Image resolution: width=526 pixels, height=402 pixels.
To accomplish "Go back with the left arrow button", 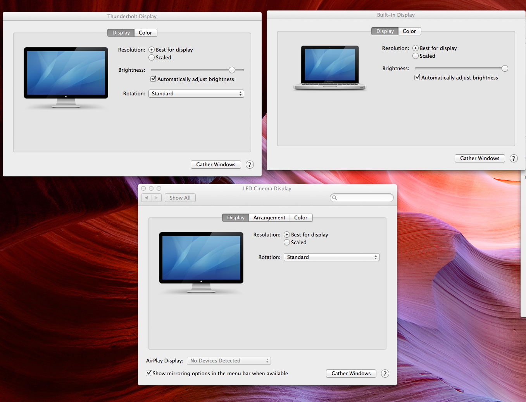I will point(147,198).
